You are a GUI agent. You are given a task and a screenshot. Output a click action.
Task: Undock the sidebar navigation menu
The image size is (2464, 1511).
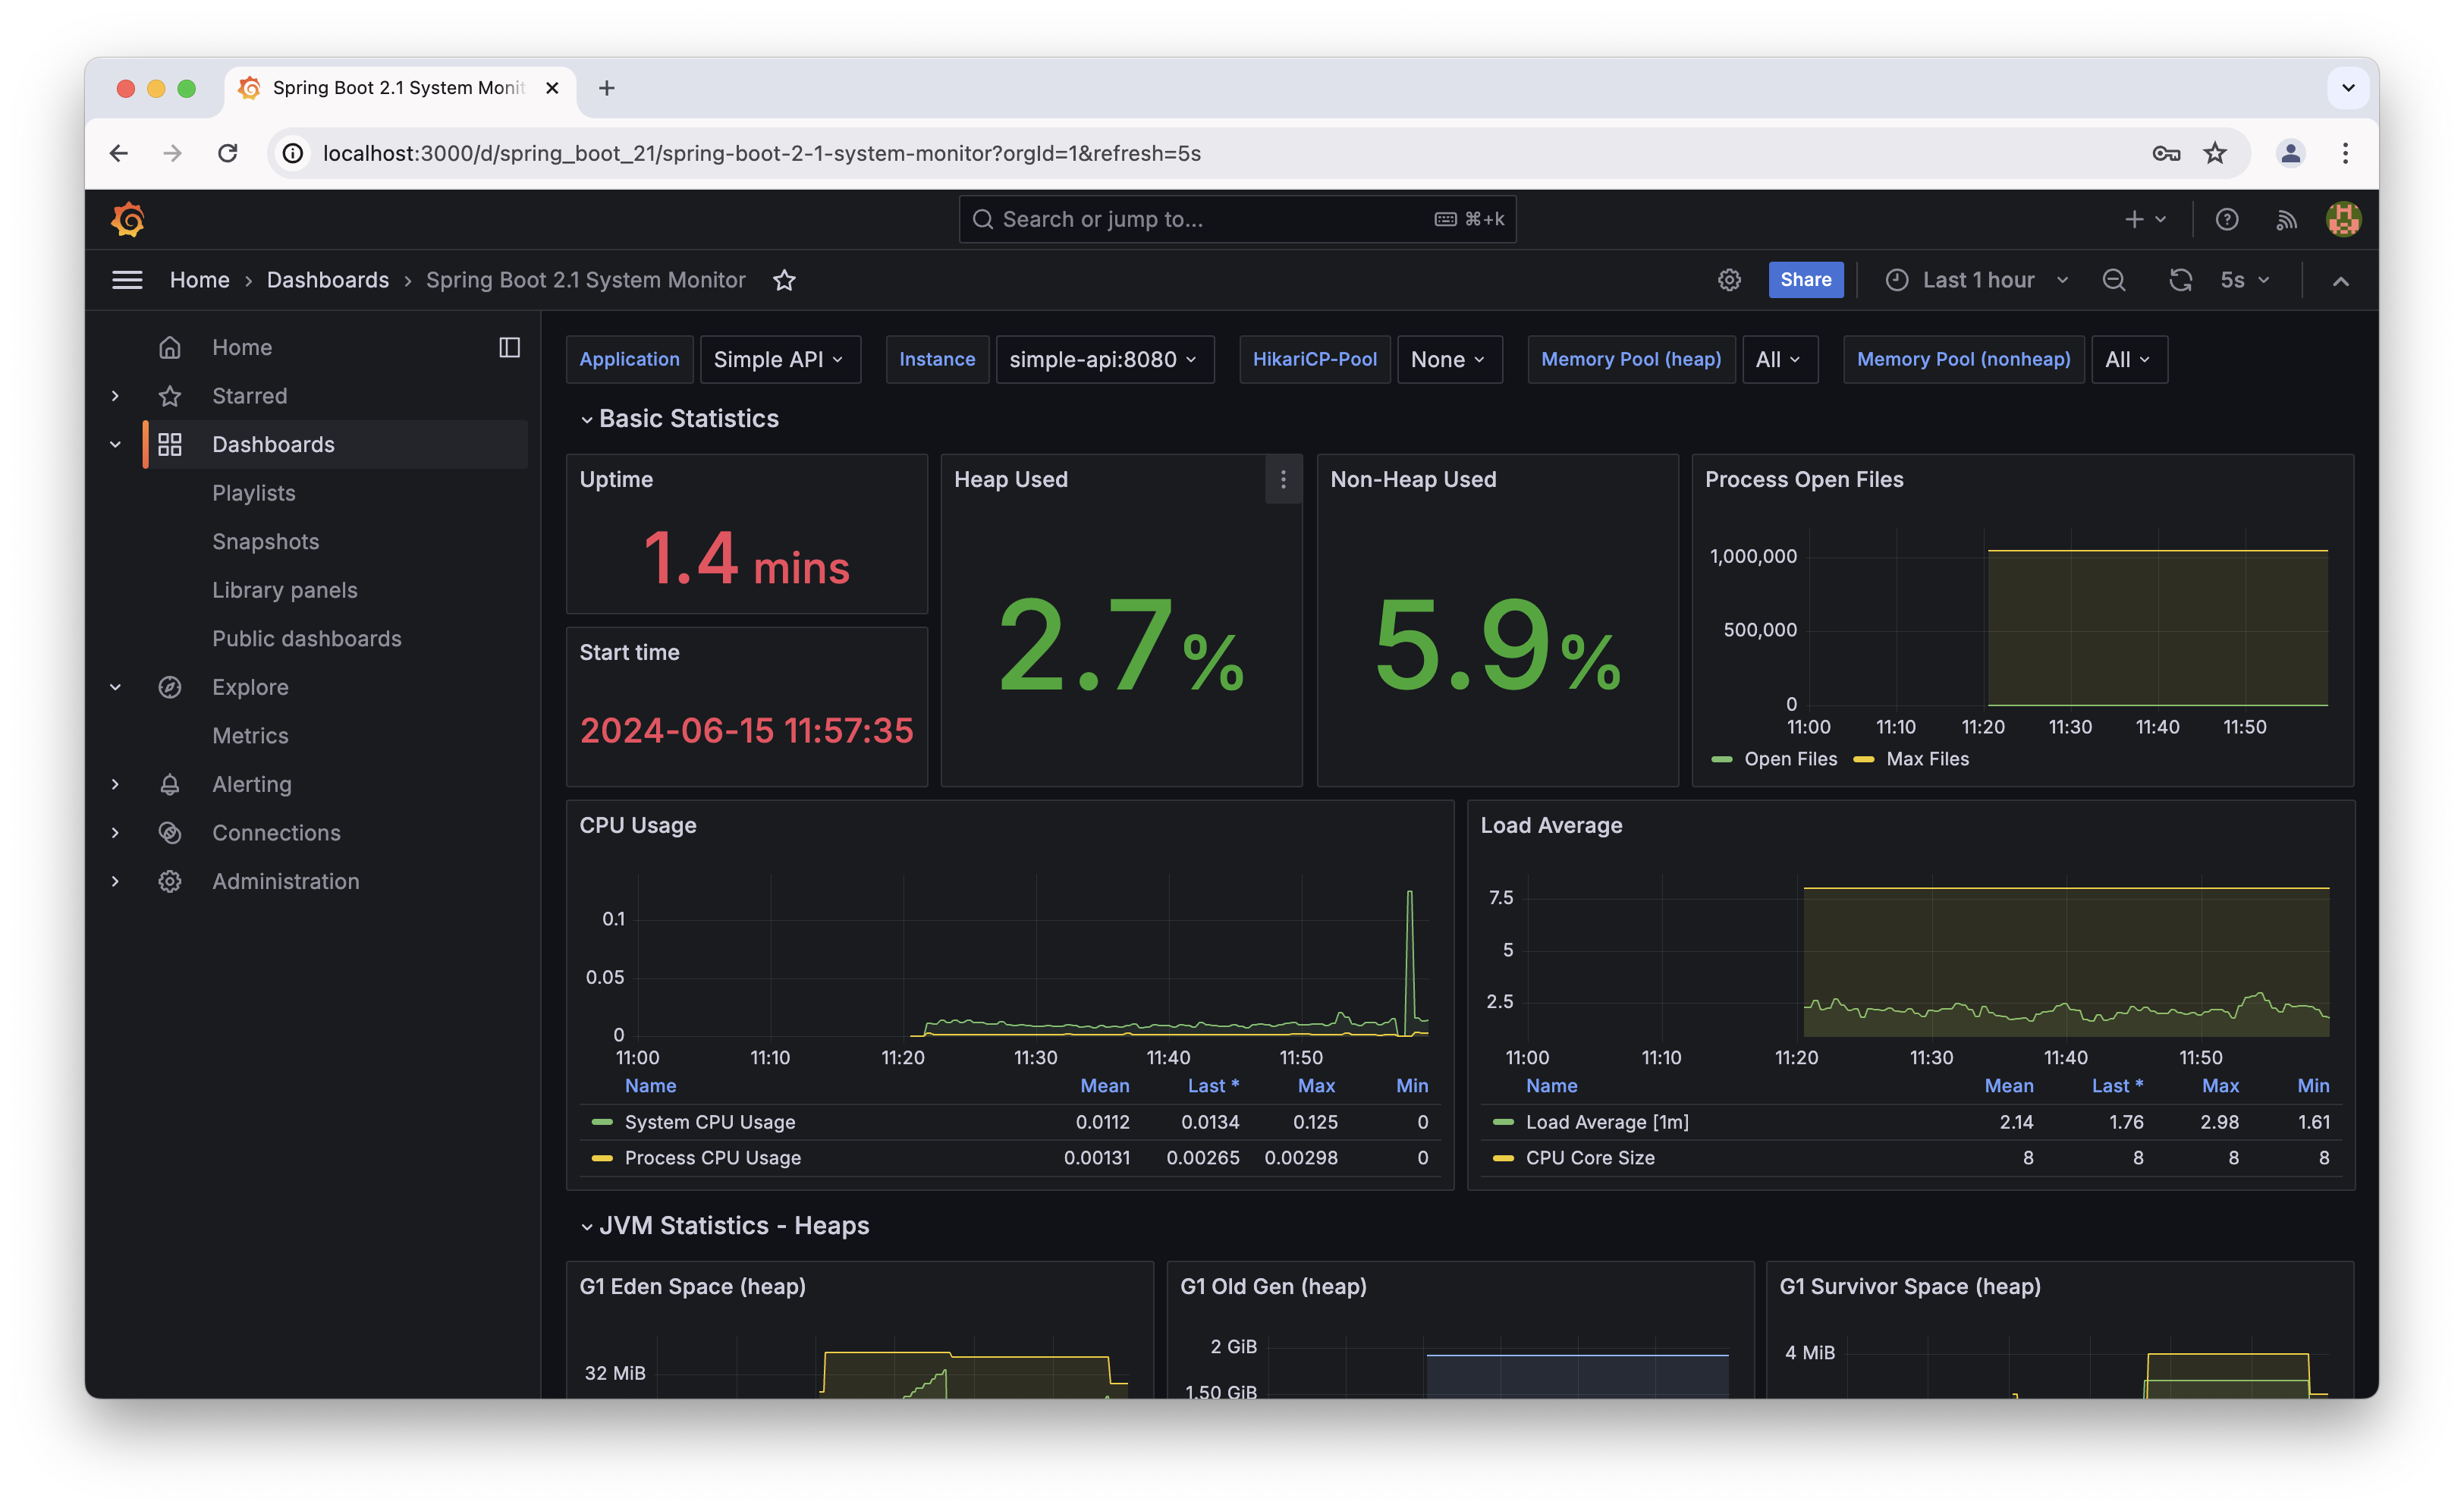pos(509,347)
